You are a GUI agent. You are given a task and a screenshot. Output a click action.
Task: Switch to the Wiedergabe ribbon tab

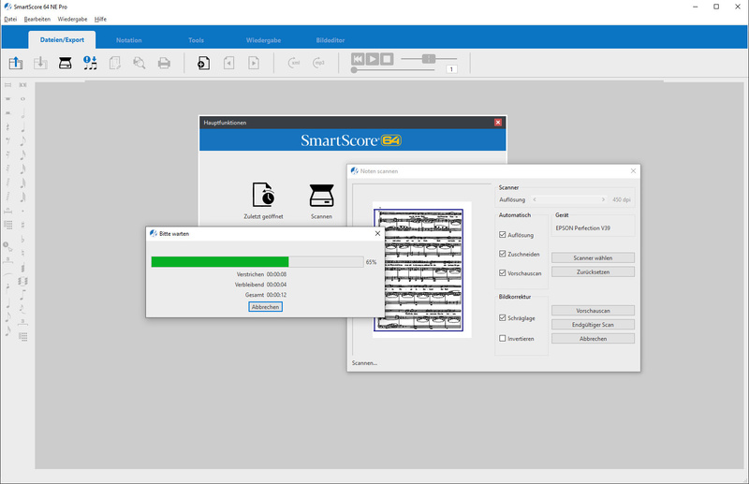click(263, 40)
